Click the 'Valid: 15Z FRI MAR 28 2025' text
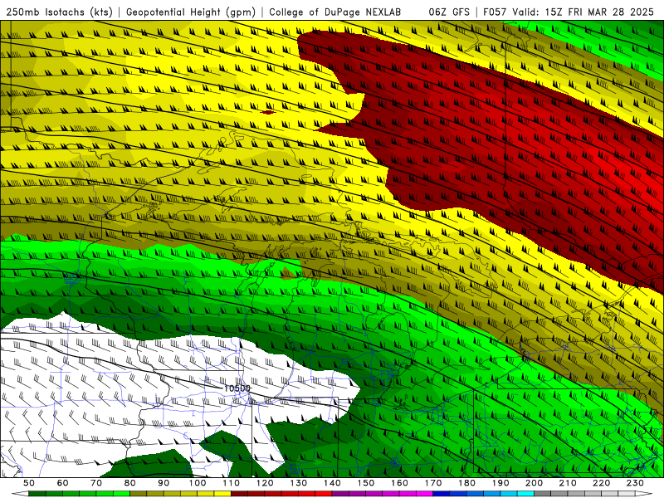Image resolution: width=664 pixels, height=498 pixels. click(x=583, y=12)
